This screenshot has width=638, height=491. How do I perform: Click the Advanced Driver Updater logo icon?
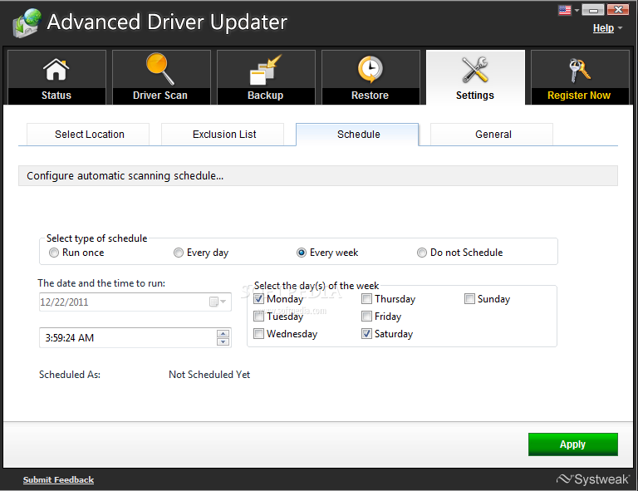(27, 22)
